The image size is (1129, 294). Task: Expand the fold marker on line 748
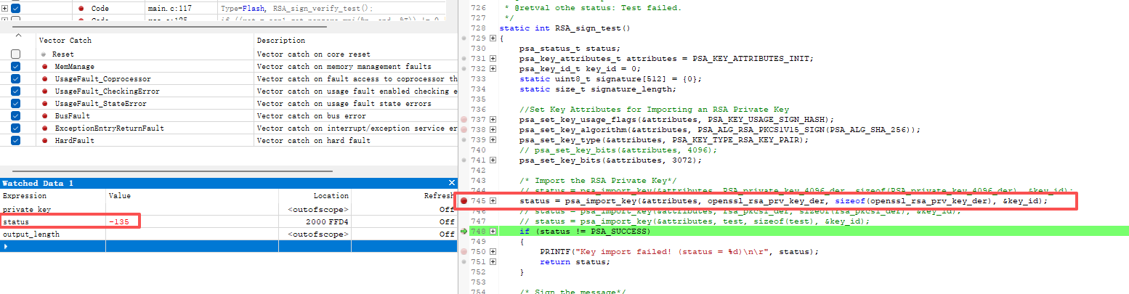[x=493, y=231]
